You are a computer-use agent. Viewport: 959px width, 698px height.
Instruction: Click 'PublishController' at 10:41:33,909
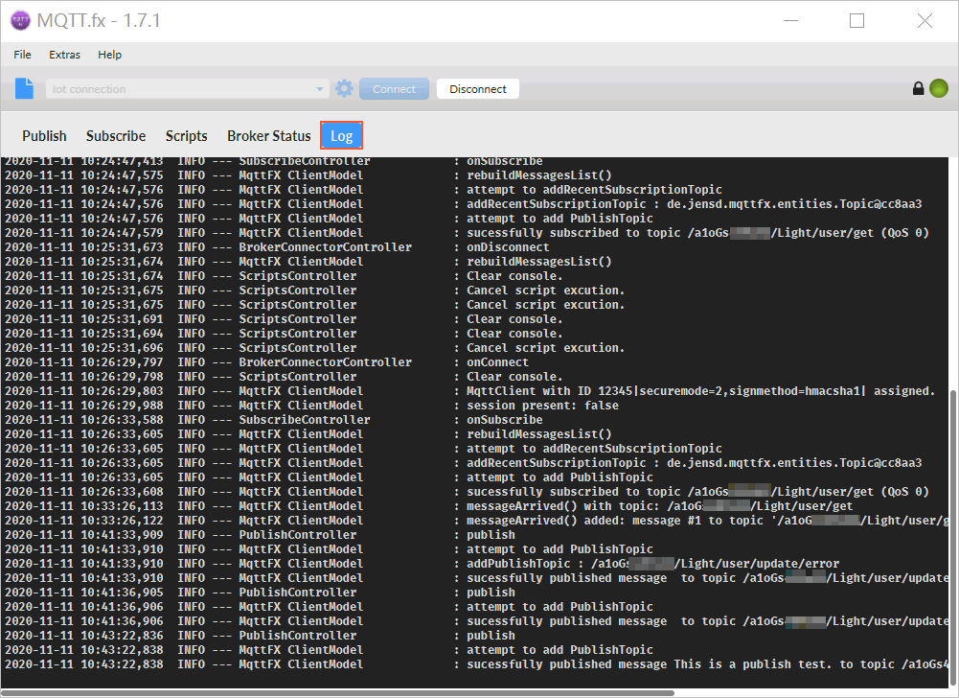(x=297, y=534)
